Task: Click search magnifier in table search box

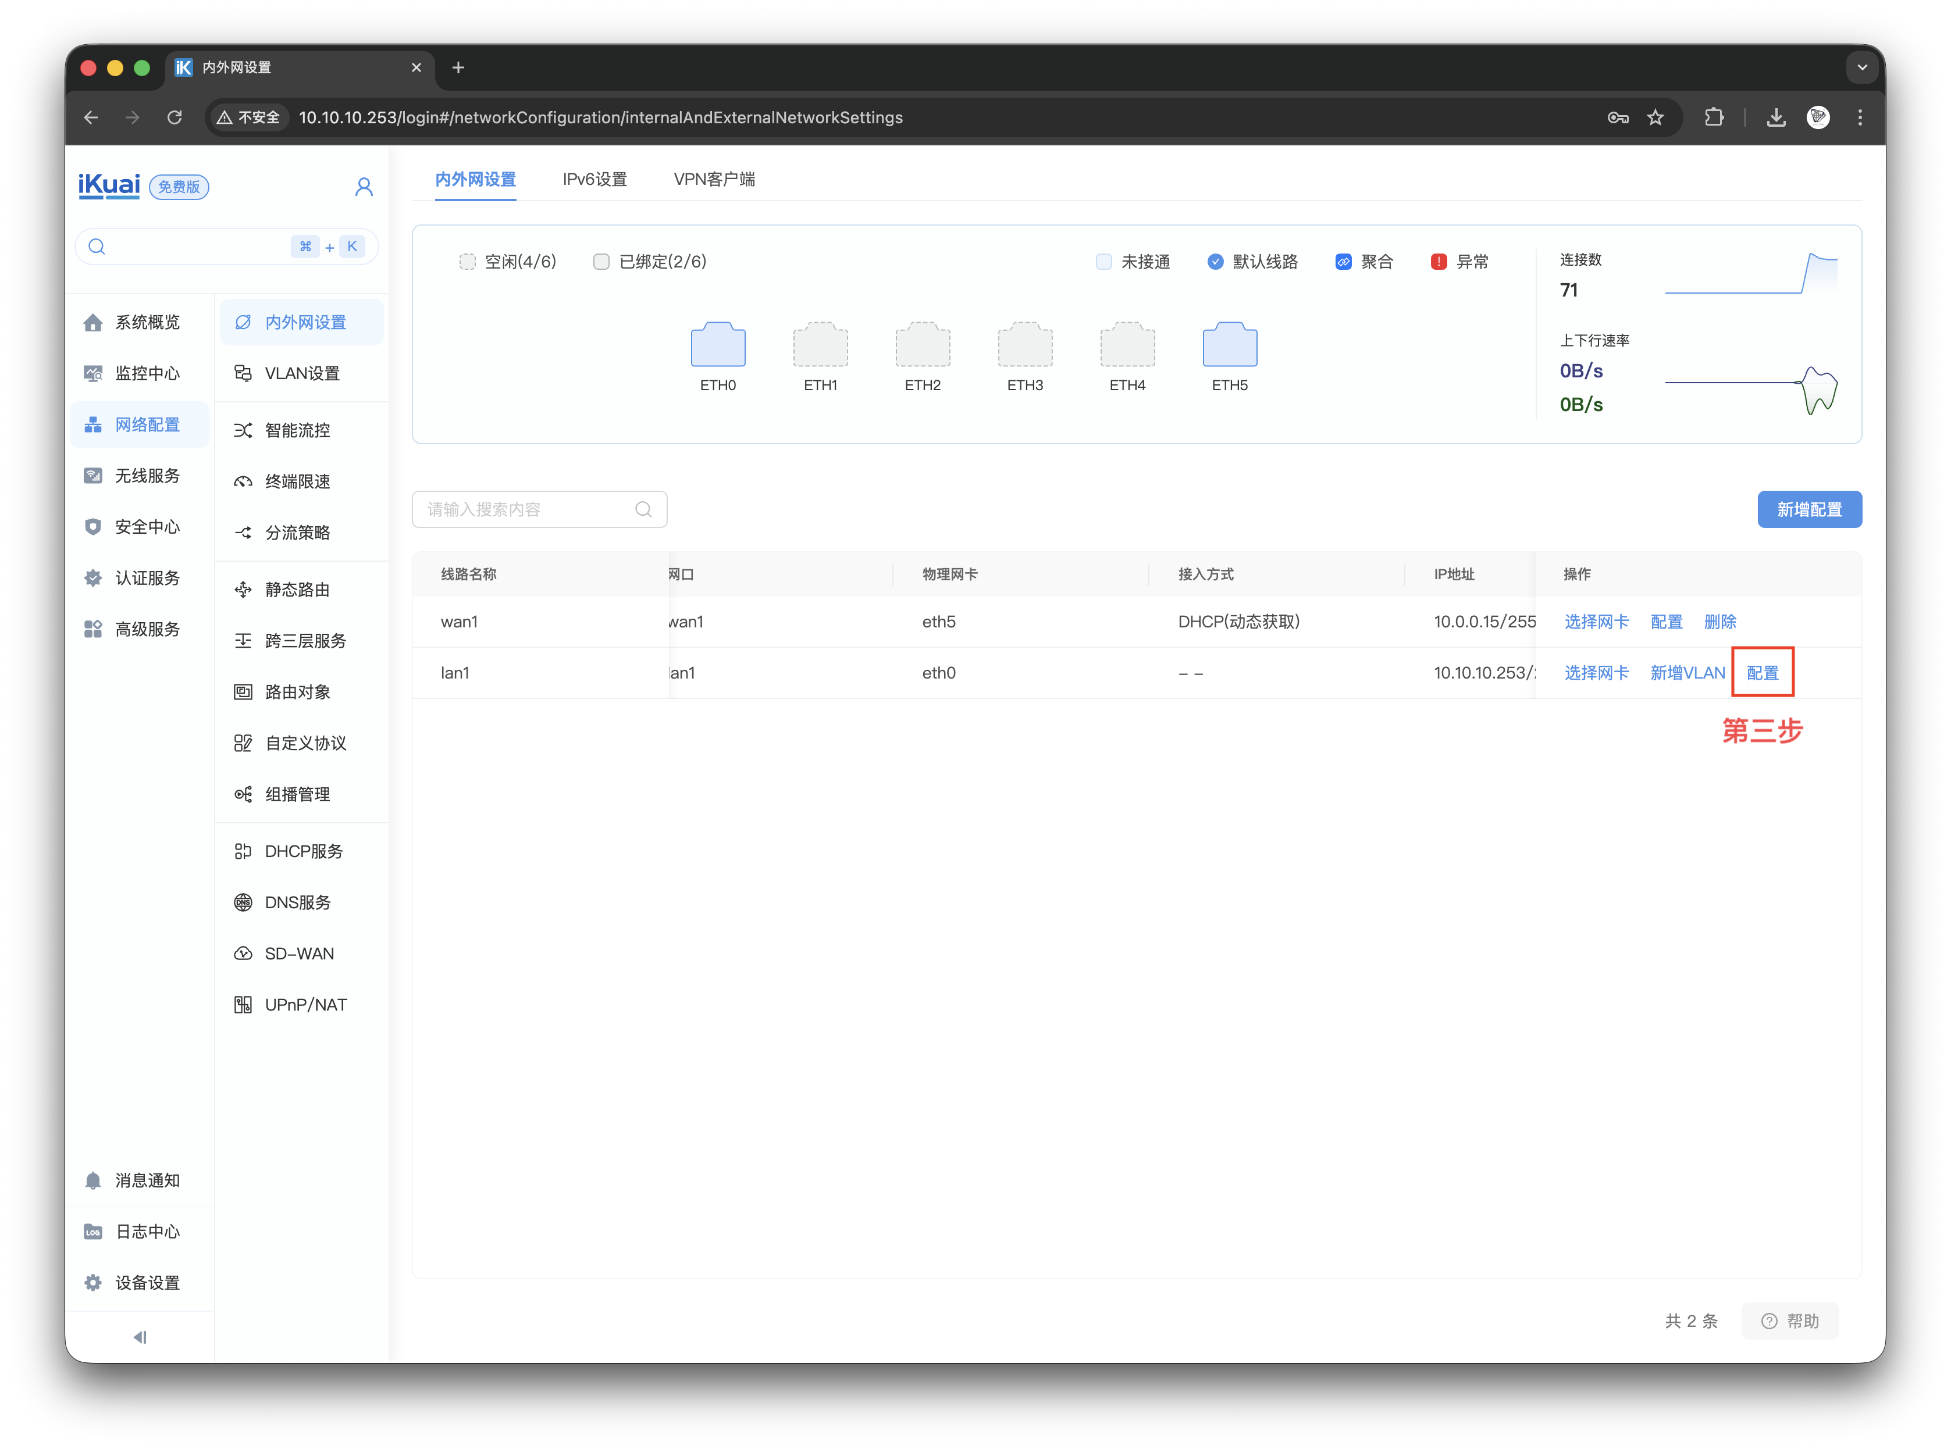Action: [x=643, y=509]
